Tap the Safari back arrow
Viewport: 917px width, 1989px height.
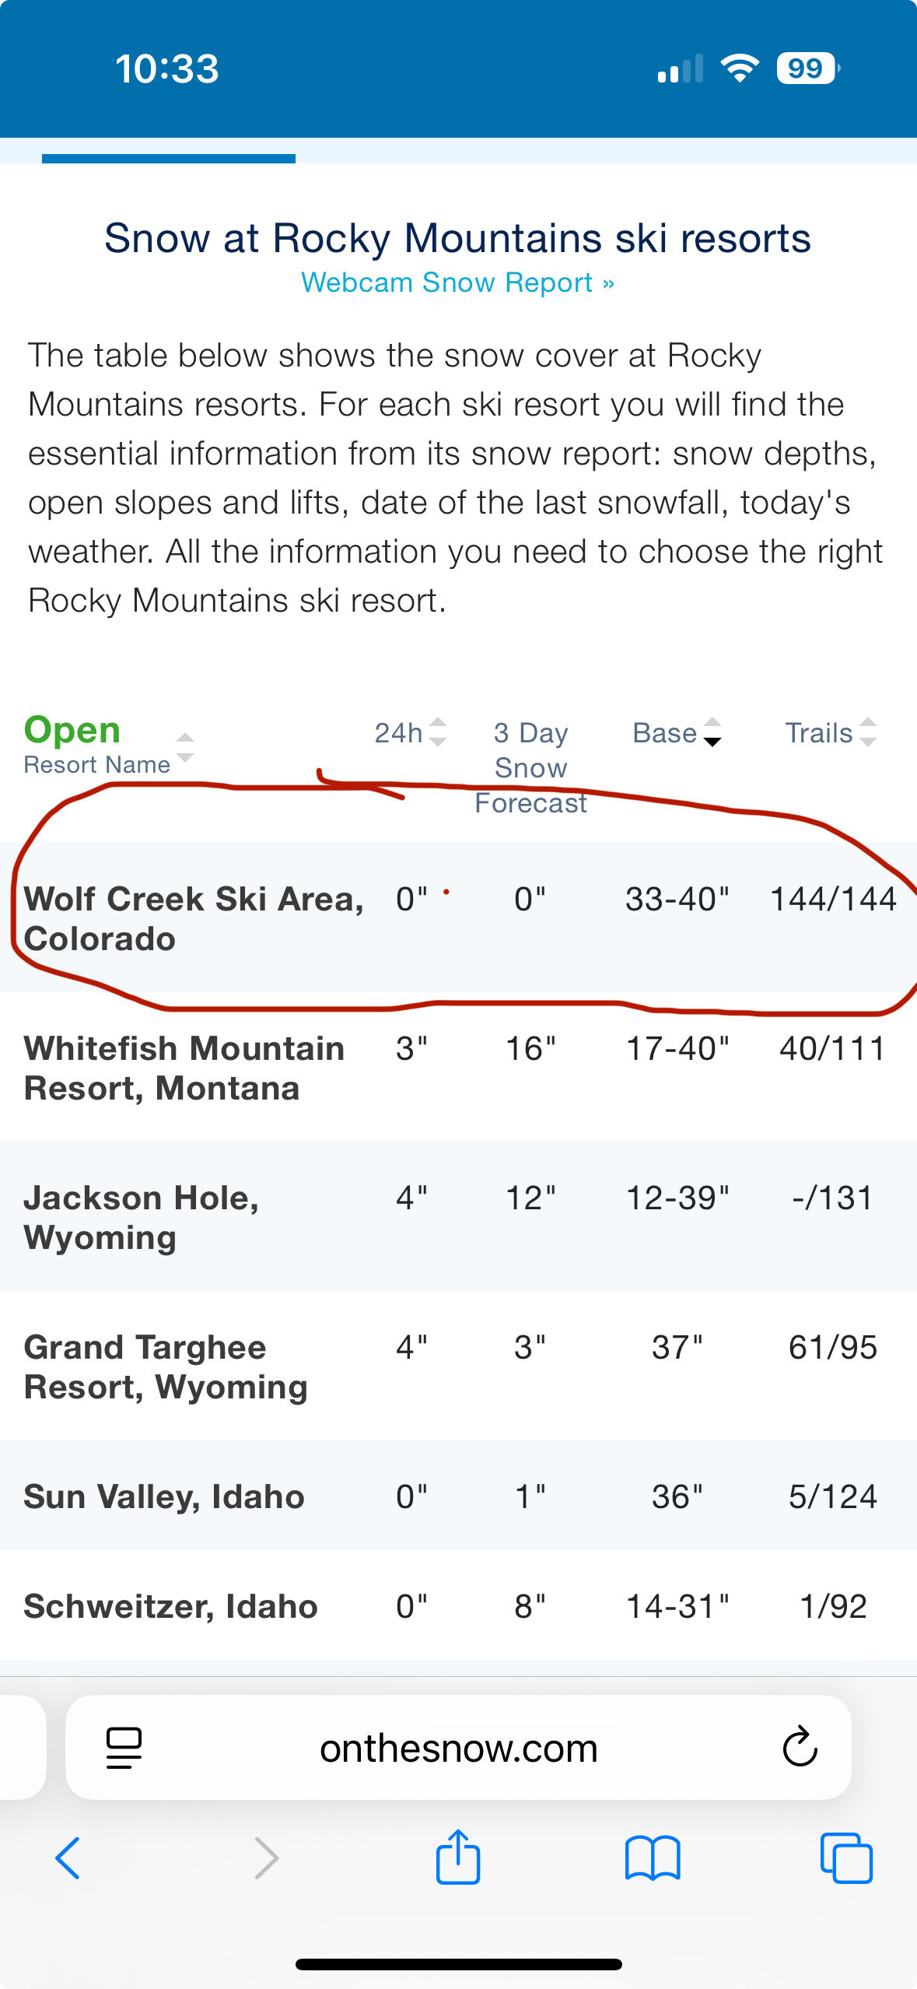coord(68,1858)
